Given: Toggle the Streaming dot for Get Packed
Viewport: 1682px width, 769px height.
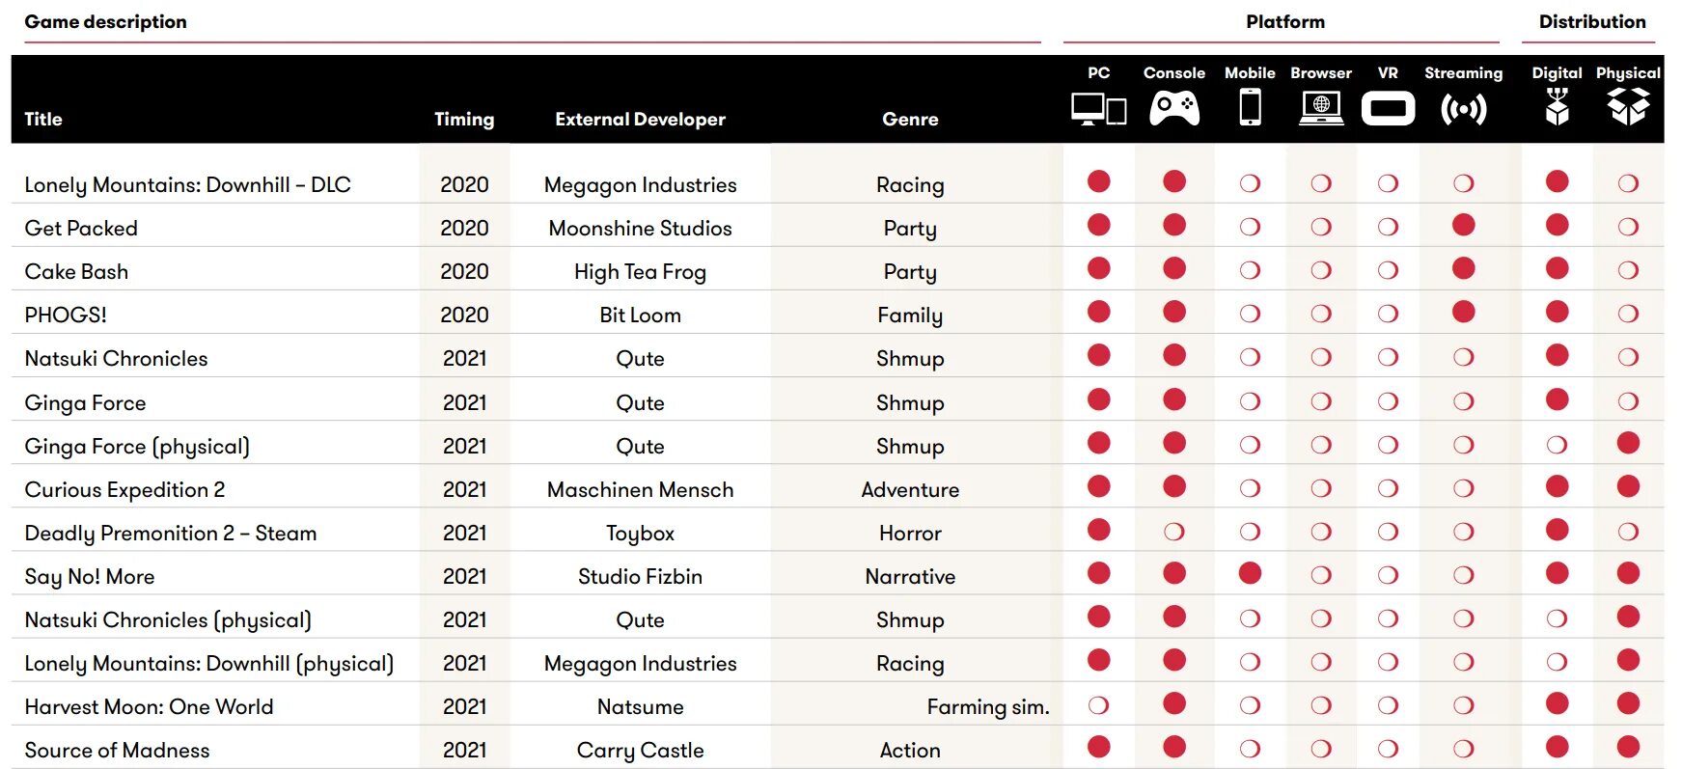Looking at the screenshot, I should (x=1463, y=226).
